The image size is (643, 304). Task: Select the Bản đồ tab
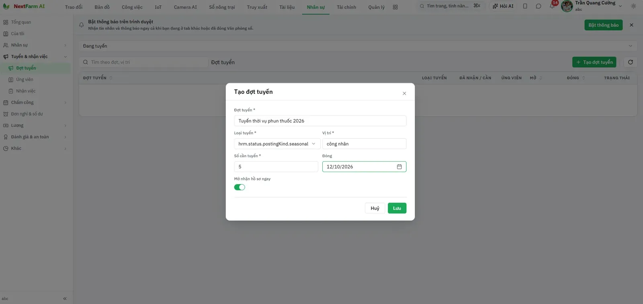coord(102,7)
